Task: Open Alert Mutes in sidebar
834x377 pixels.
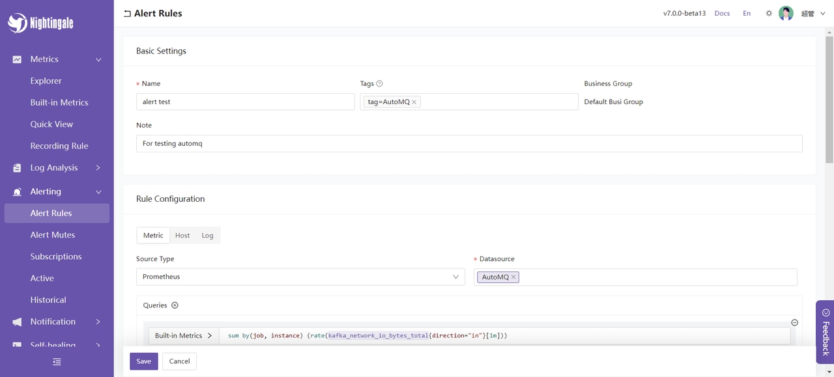Action: (x=53, y=235)
